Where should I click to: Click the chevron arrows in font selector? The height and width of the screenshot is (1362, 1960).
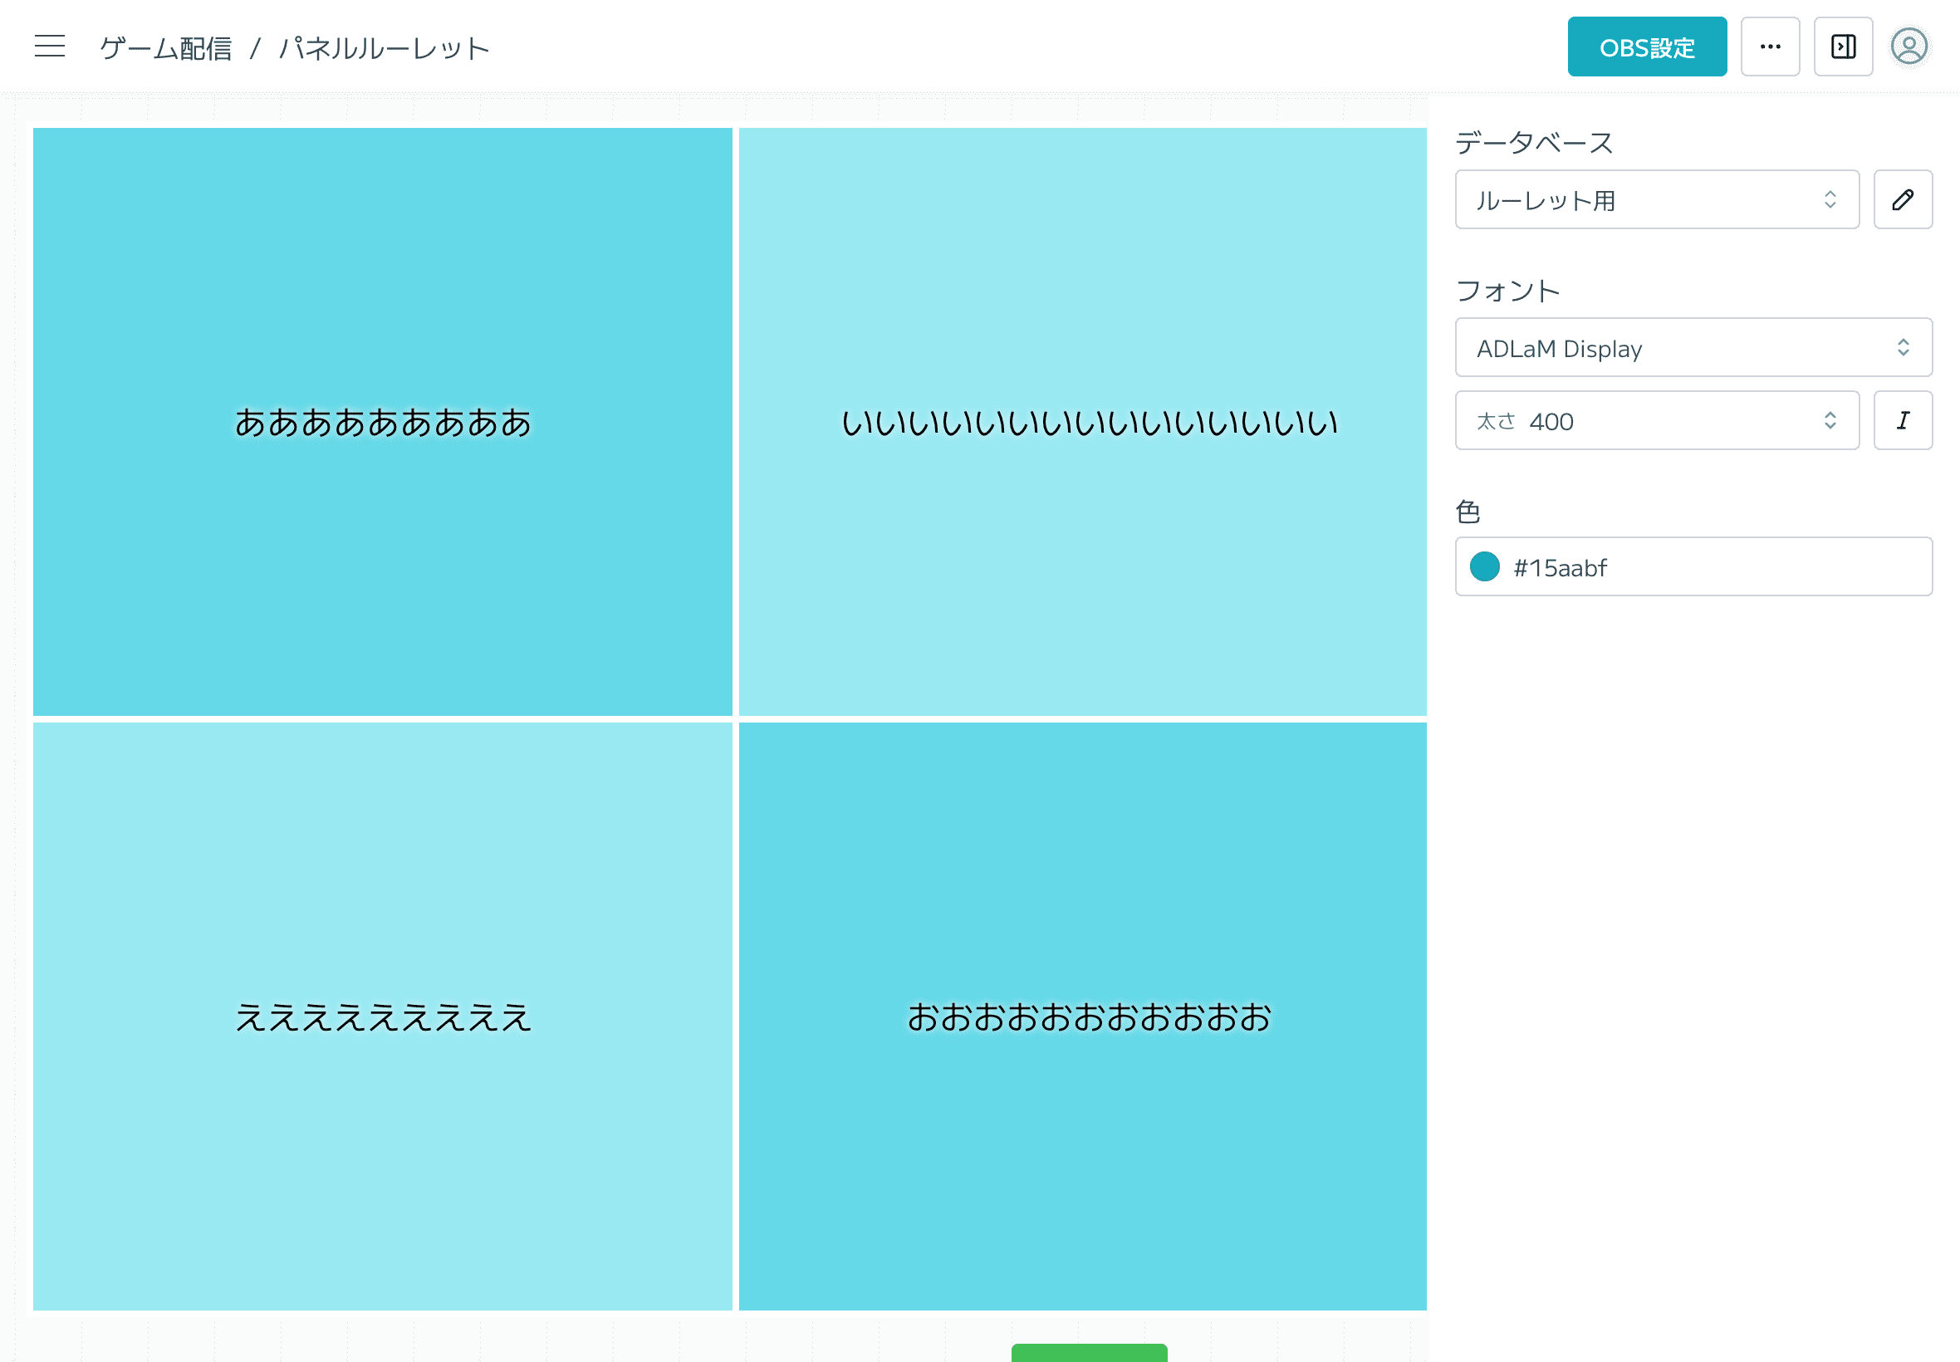coord(1903,348)
